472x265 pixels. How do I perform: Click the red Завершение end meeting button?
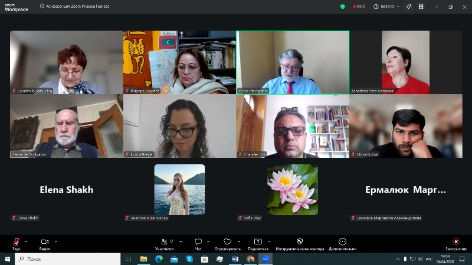point(455,242)
